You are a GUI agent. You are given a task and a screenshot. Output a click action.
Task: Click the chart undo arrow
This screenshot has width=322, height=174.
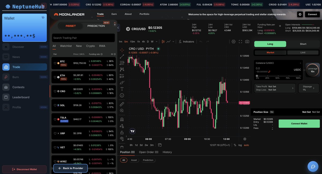201,42
